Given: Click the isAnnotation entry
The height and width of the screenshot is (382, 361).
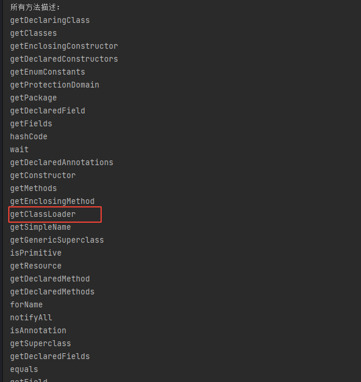Looking at the screenshot, I should [x=38, y=331].
